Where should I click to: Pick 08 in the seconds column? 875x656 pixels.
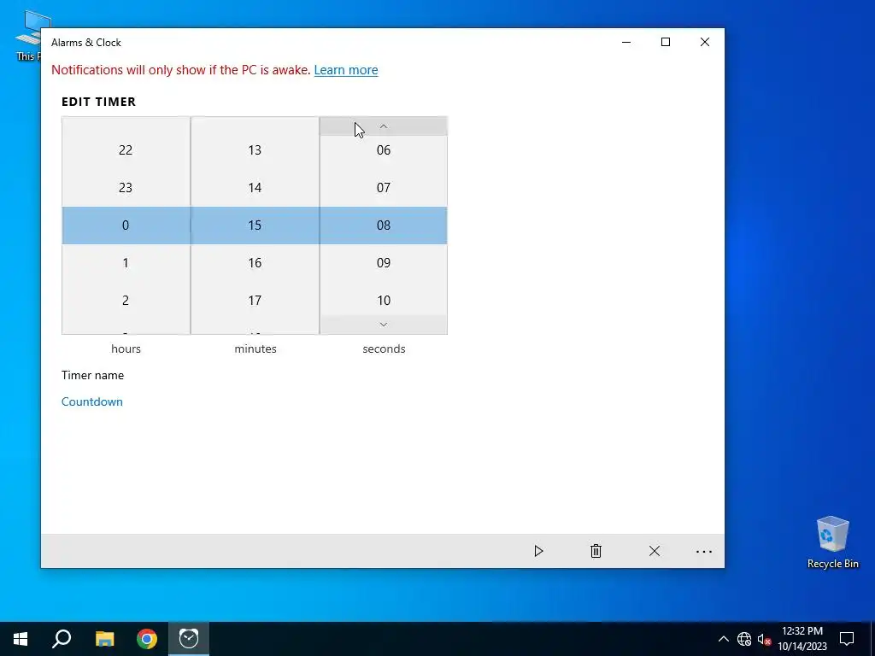click(384, 225)
